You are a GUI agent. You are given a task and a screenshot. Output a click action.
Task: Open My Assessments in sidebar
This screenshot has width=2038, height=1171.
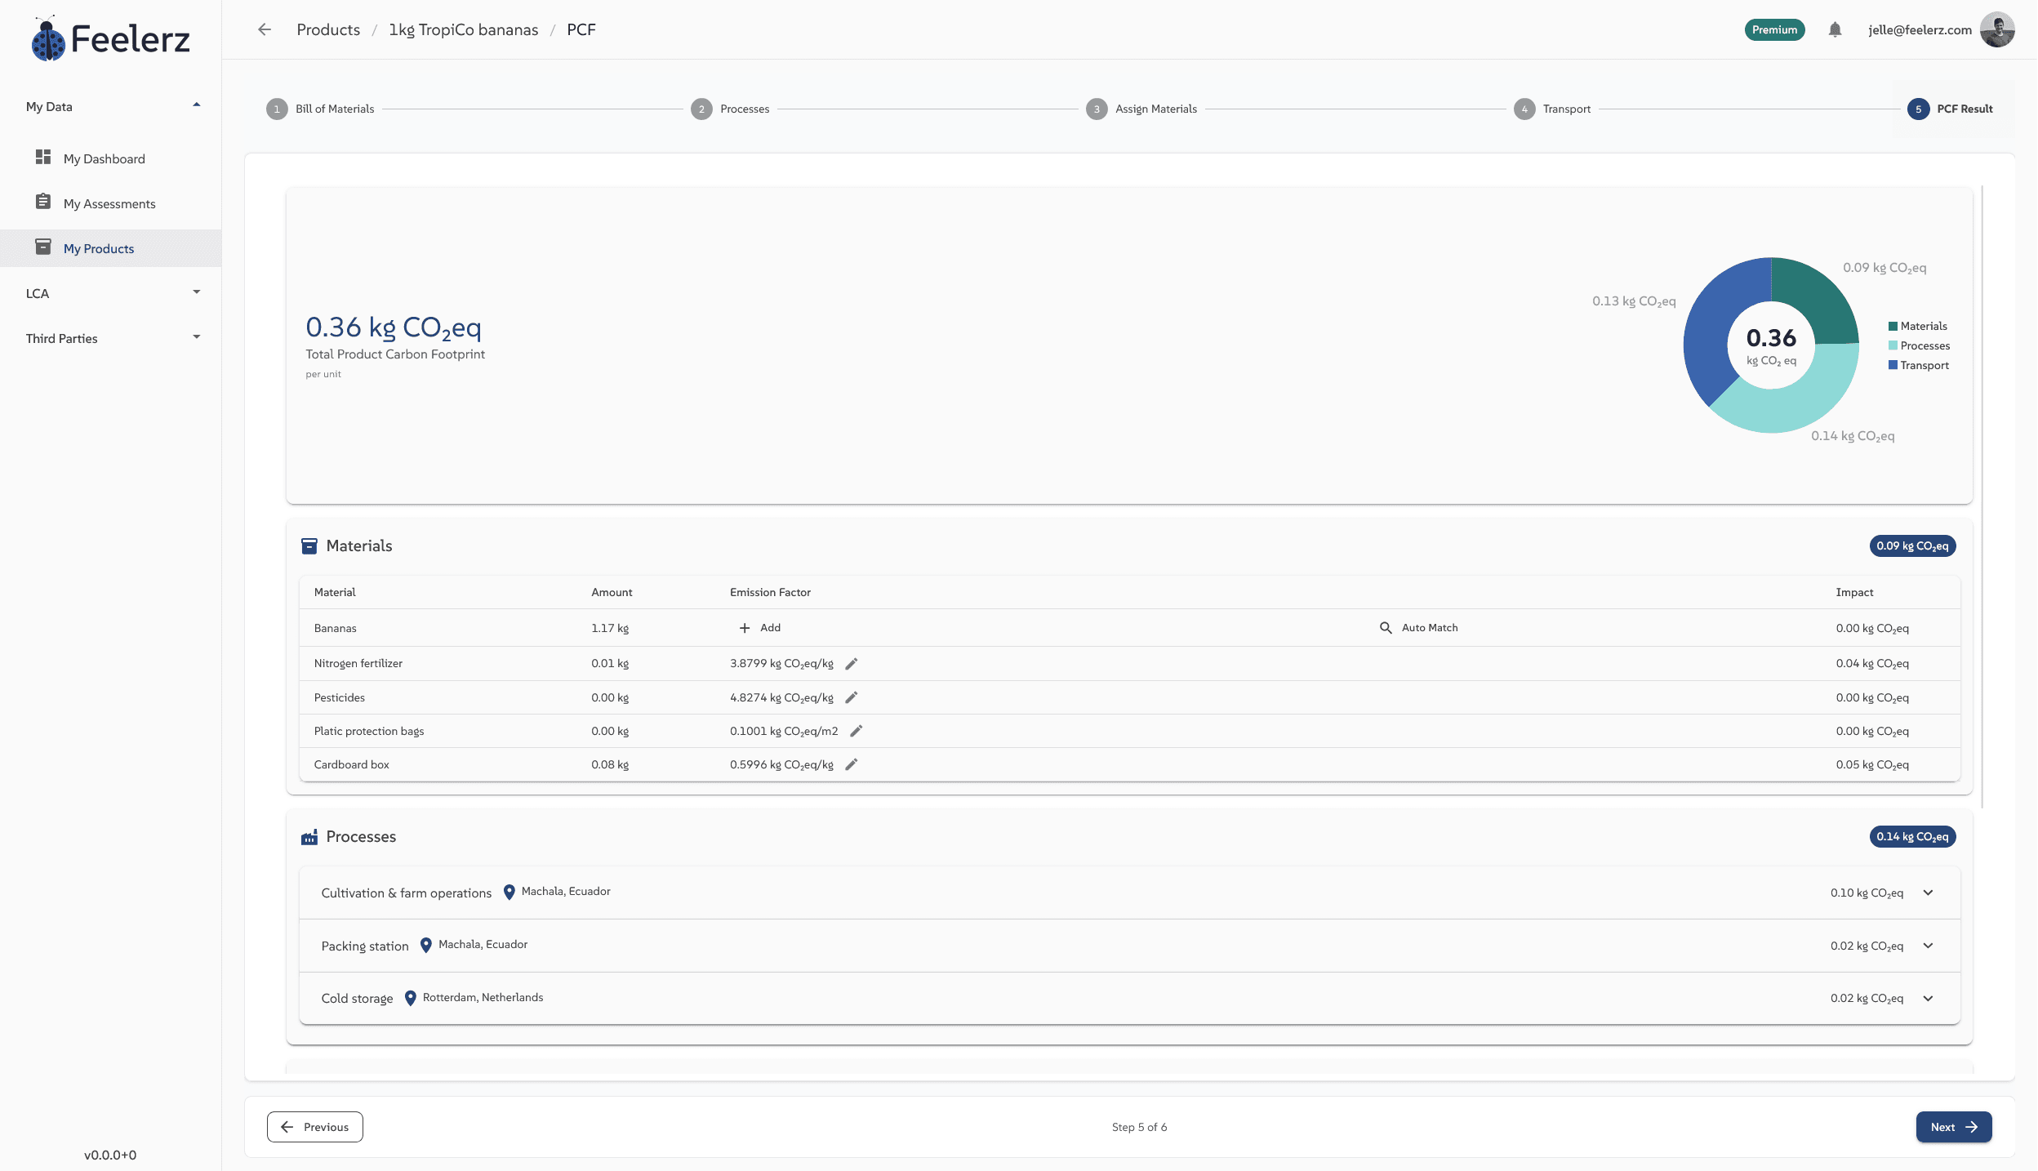(x=109, y=203)
